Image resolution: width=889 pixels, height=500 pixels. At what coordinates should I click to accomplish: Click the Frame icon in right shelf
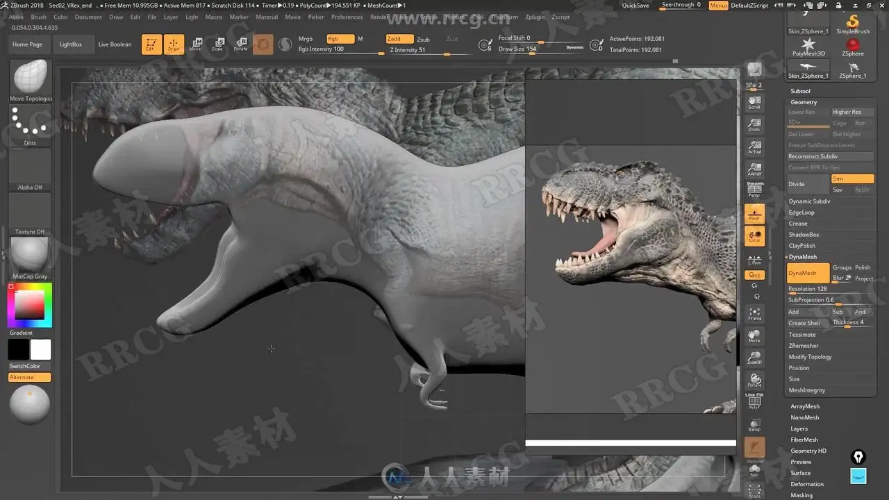point(754,315)
